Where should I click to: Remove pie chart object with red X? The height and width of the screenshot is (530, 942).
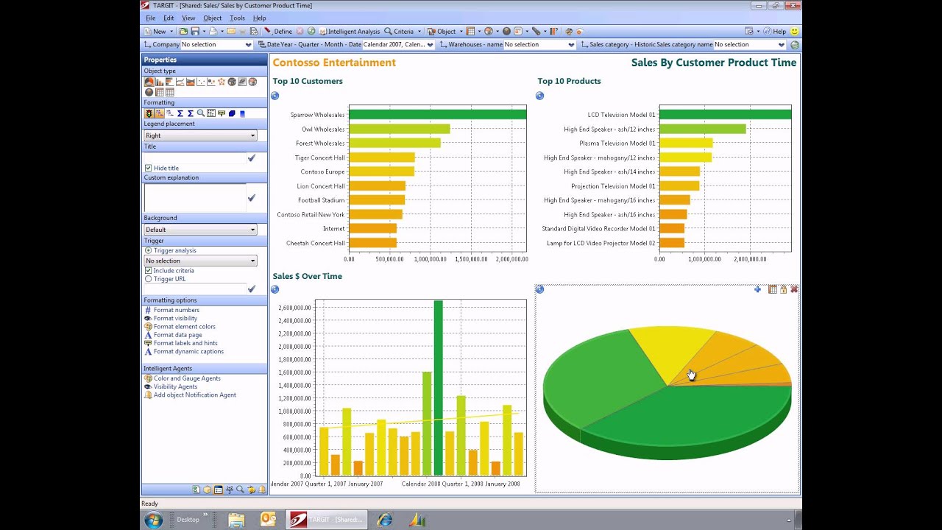click(794, 289)
